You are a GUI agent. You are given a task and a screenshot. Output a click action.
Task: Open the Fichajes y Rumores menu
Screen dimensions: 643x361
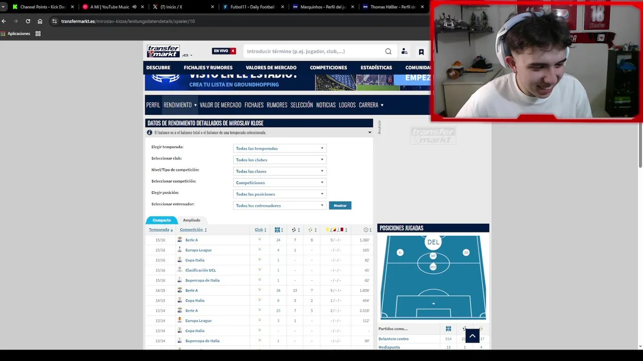(208, 68)
